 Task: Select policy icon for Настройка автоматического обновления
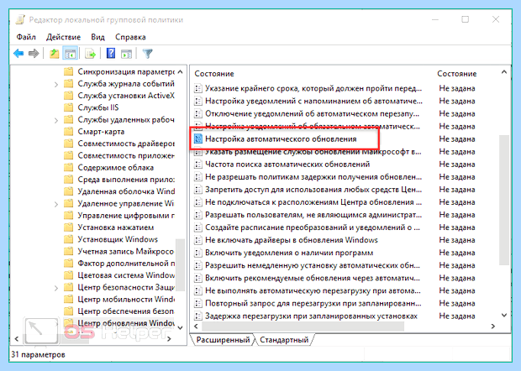(198, 138)
